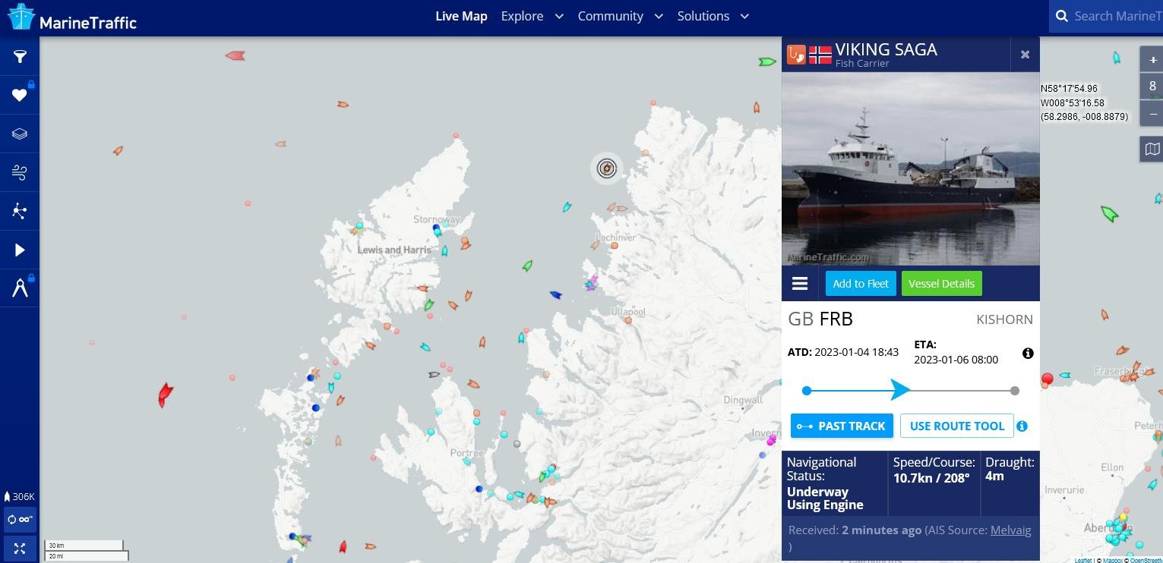
Task: Toggle the vessel panel hamburger menu
Action: 800,284
